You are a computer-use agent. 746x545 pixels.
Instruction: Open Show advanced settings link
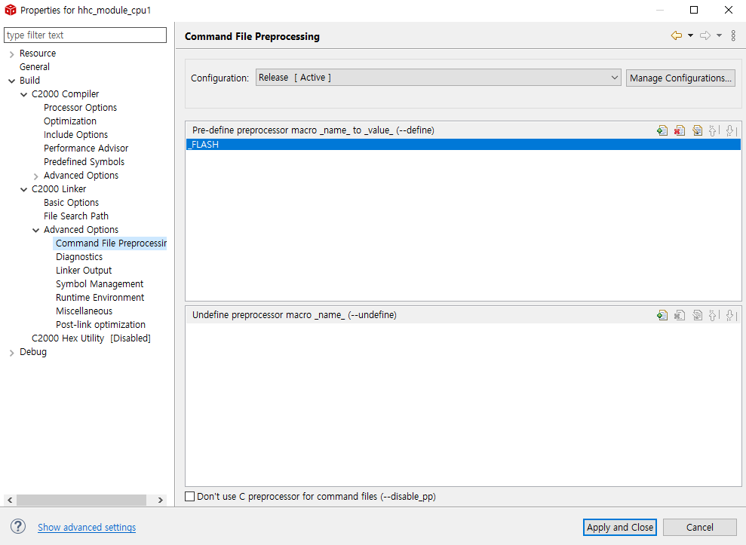pyautogui.click(x=87, y=527)
